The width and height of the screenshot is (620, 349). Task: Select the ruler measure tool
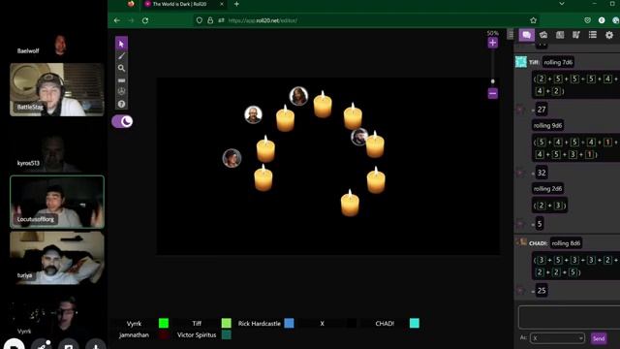pos(121,80)
